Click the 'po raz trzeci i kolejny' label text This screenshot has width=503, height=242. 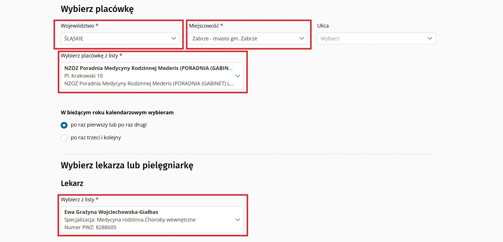(96, 138)
